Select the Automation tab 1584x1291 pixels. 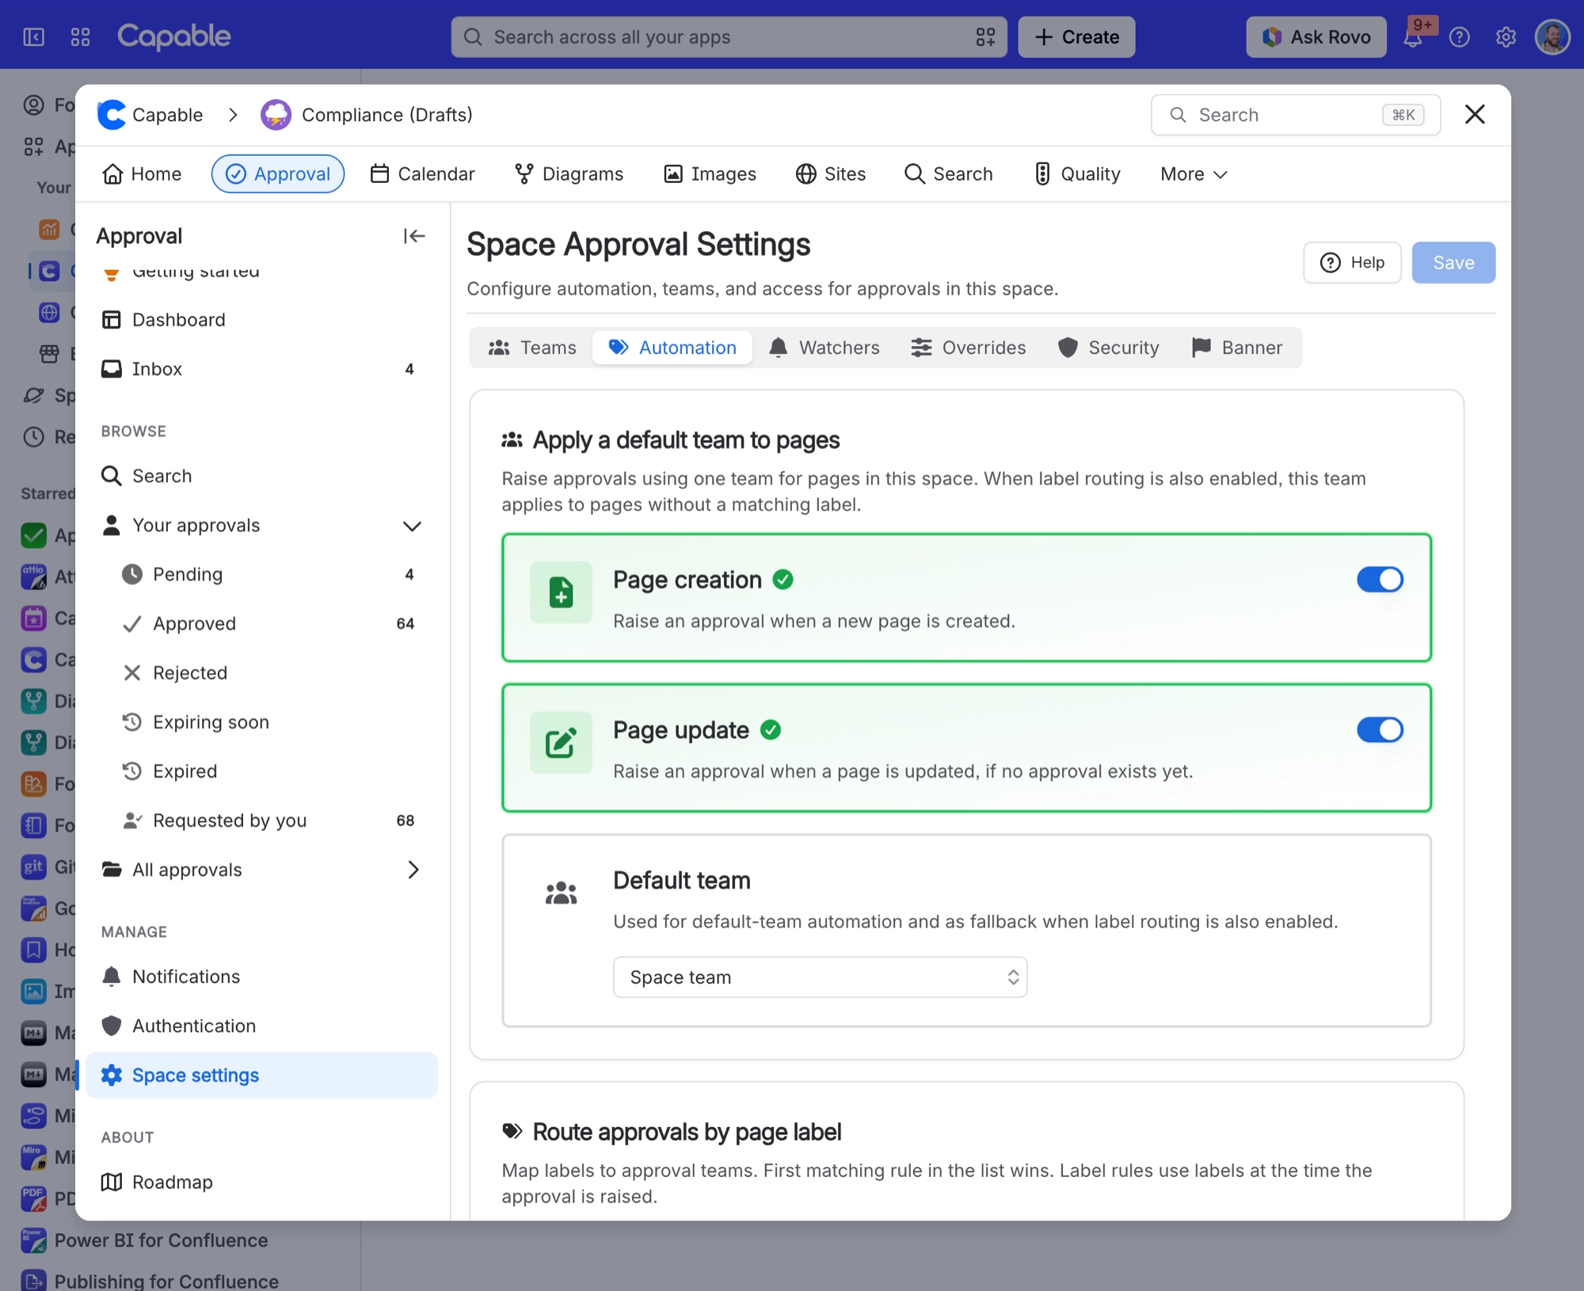tap(672, 348)
